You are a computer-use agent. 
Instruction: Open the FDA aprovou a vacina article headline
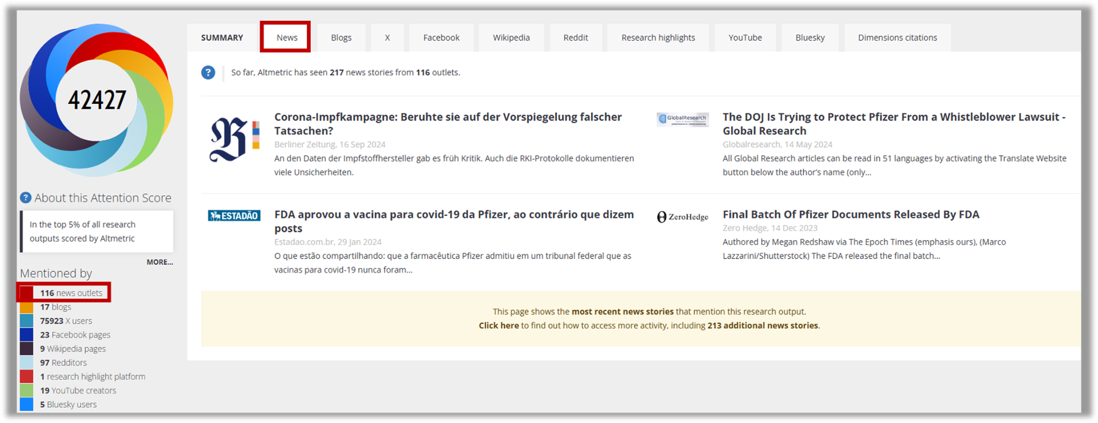(454, 221)
